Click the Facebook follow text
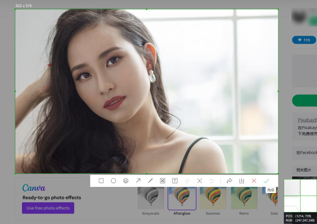 [307, 152]
